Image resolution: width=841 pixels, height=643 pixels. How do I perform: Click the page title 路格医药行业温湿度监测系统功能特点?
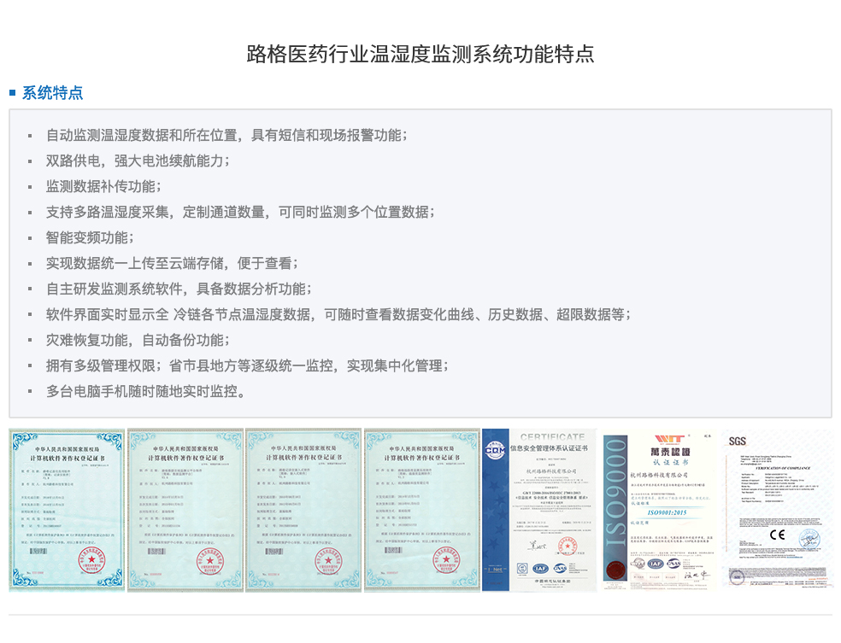click(x=420, y=55)
